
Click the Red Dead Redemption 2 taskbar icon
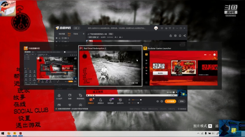(x=20, y=133)
